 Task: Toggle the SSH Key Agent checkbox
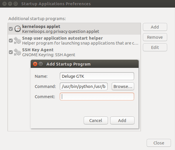click(x=11, y=52)
